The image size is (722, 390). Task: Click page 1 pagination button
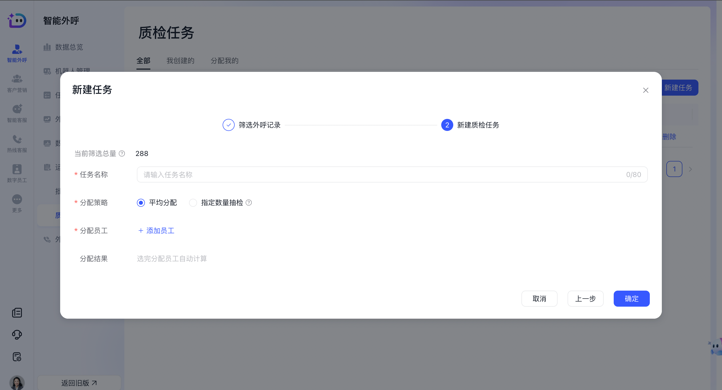coord(674,169)
